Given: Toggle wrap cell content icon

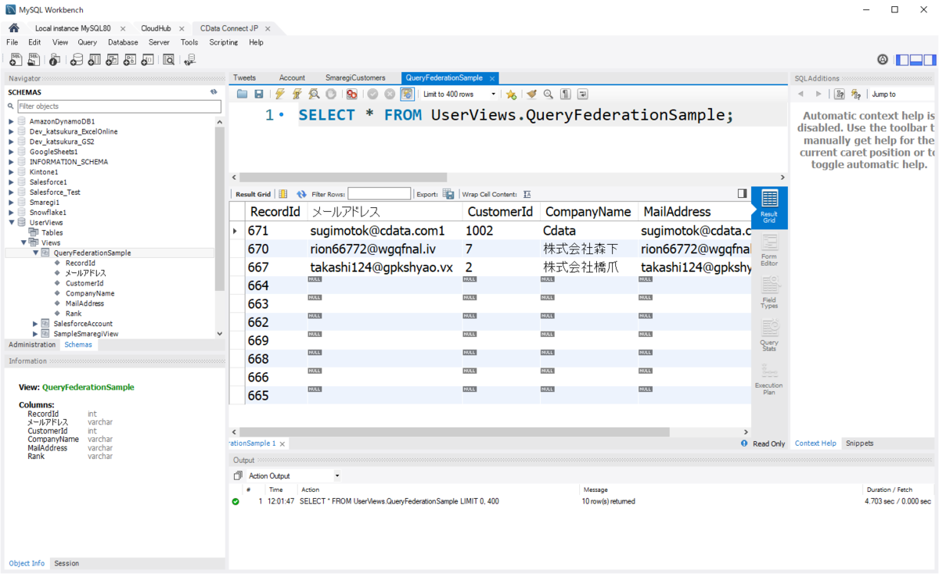Looking at the screenshot, I should [527, 194].
